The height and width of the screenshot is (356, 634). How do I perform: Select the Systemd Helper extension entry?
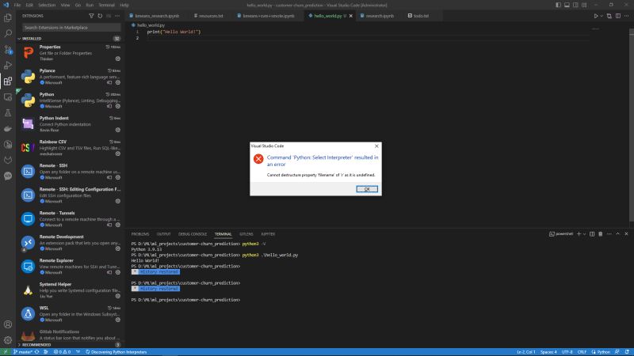coord(70,290)
